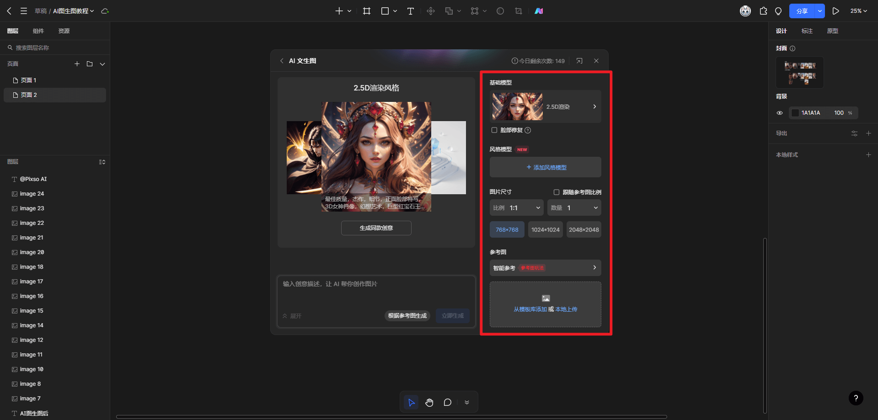This screenshot has width=878, height=420.
Task: Open the hamburger main menu
Action: pyautogui.click(x=24, y=11)
